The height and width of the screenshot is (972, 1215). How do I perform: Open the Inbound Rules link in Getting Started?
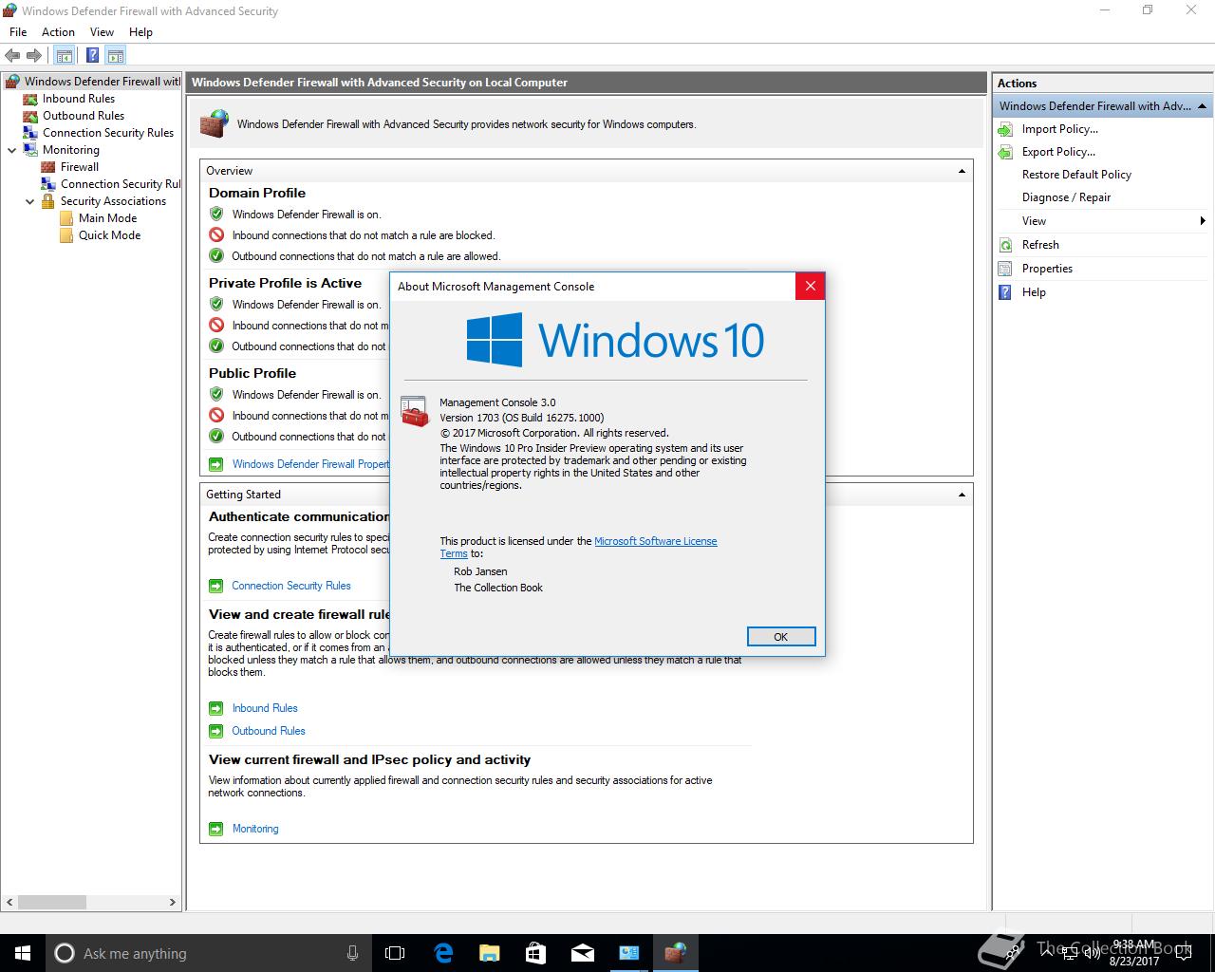265,708
